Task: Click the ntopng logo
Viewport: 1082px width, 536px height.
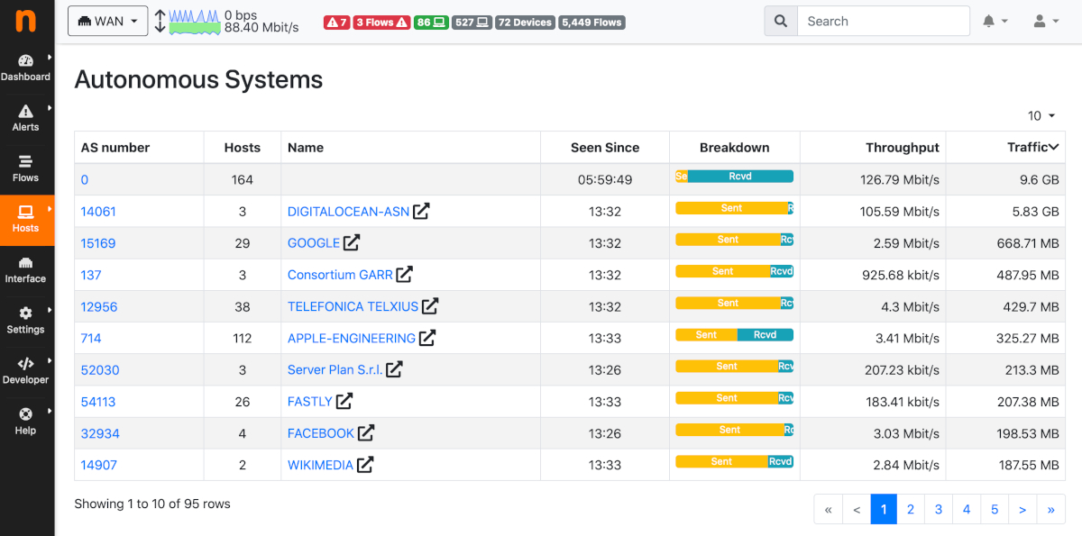Action: (26, 21)
